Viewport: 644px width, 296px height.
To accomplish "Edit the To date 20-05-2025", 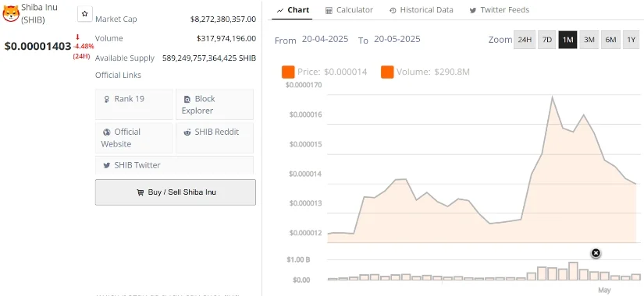I will click(397, 40).
